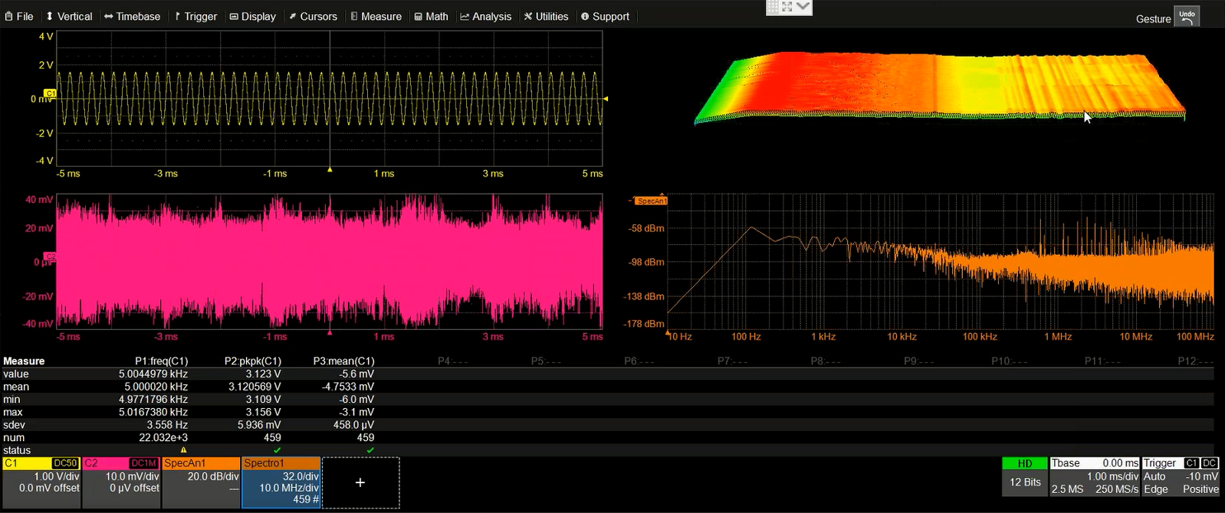Click the value 5.0044979 kHz

click(153, 374)
